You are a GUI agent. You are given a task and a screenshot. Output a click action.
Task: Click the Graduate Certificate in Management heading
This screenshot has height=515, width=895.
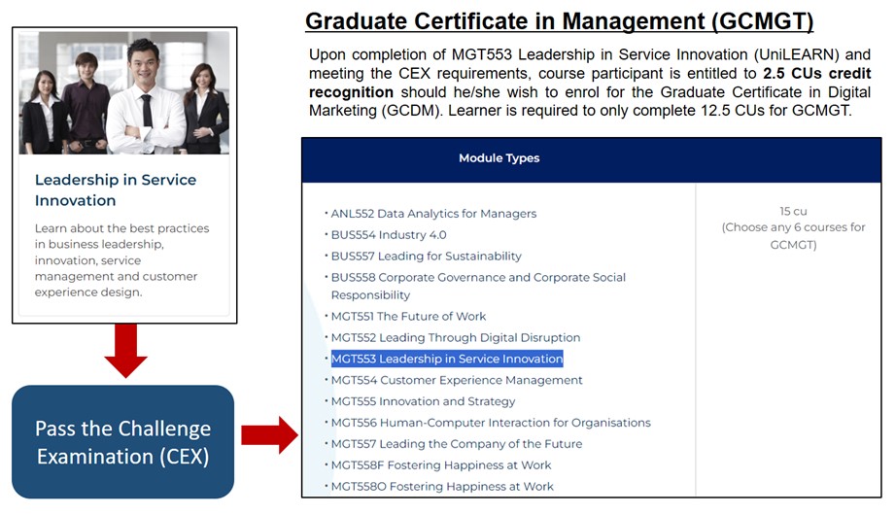[x=559, y=20]
